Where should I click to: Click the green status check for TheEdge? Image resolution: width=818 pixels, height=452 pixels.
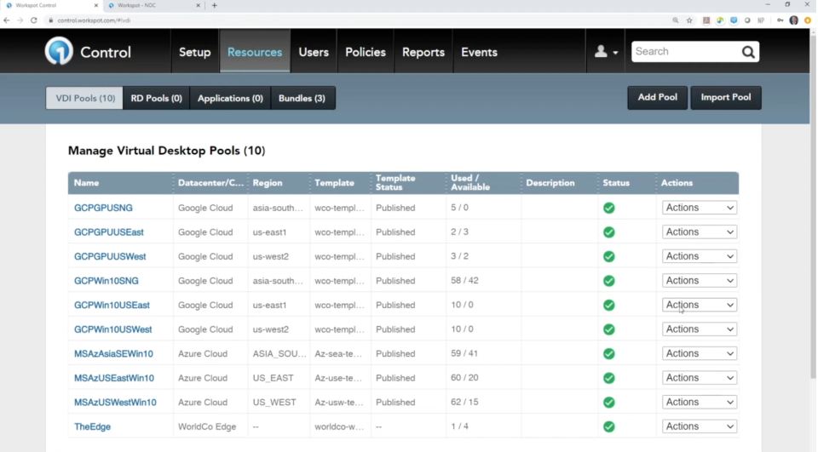coord(608,426)
